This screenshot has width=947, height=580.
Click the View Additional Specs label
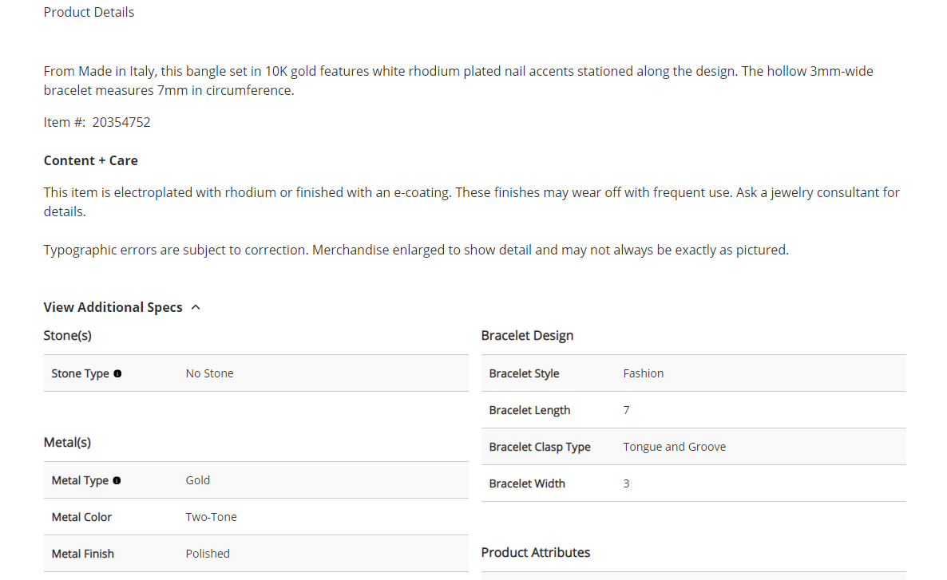tap(113, 307)
